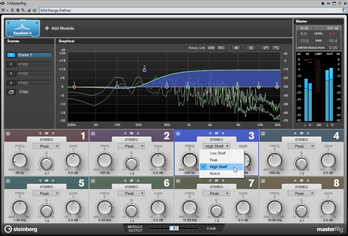Remove Equalizer A module with its X
This screenshot has height=236, width=348.
pyautogui.click(x=37, y=23)
